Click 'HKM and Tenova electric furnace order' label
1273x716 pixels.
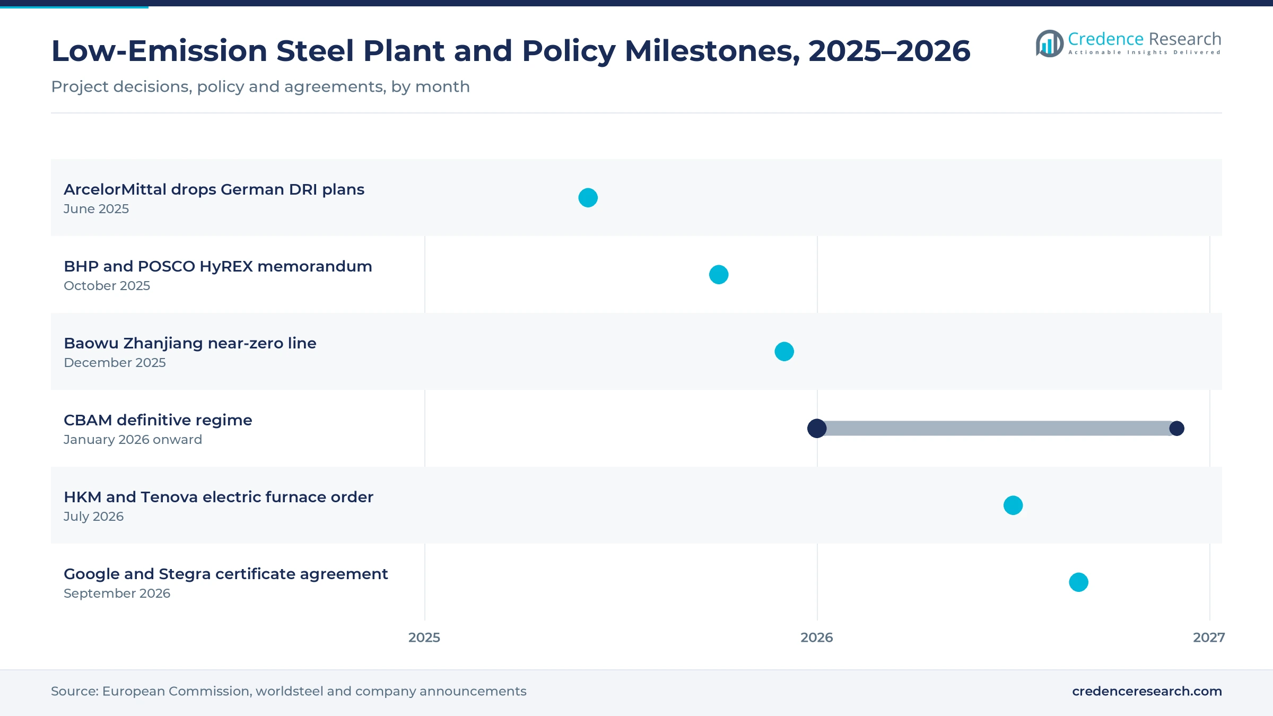[219, 497]
